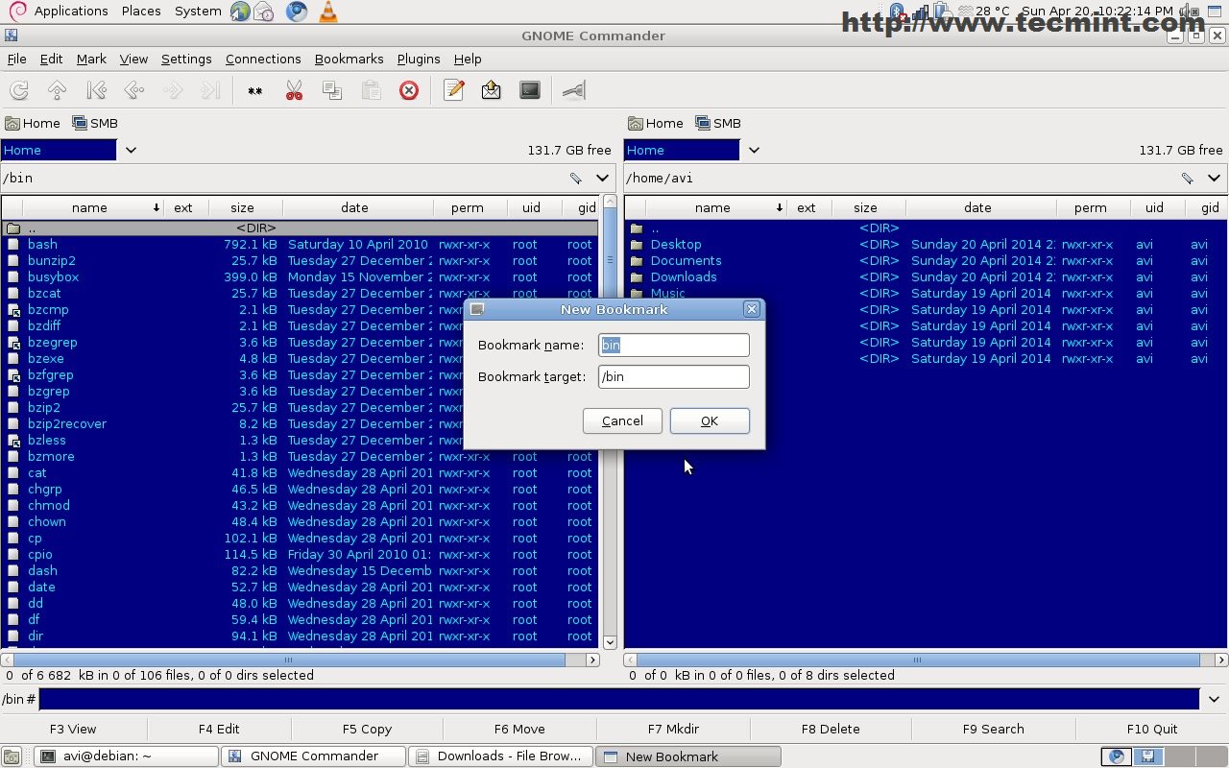
Task: Click the Copy files toolbar icon
Action: tap(332, 90)
